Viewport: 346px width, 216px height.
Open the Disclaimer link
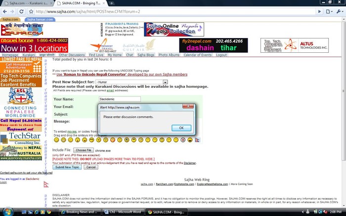190,163
